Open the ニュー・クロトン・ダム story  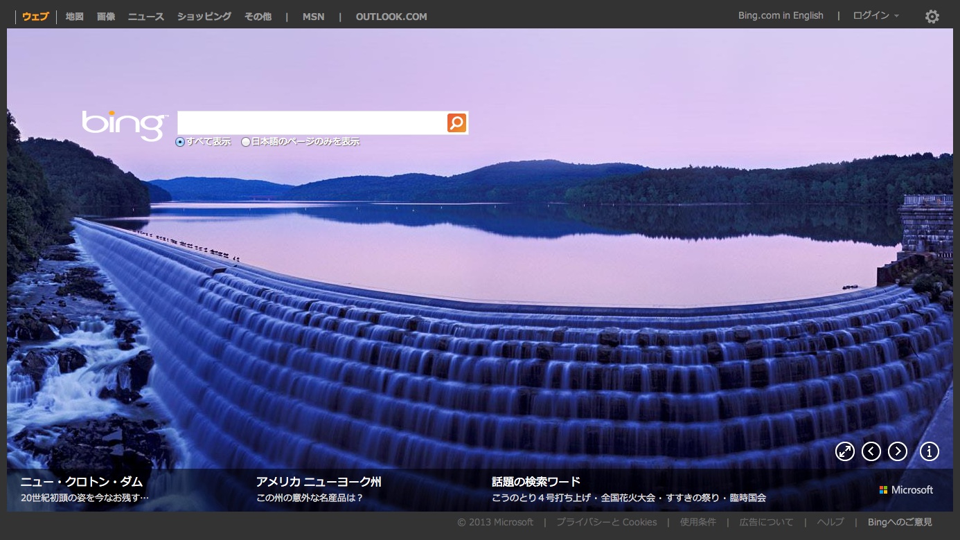(81, 482)
